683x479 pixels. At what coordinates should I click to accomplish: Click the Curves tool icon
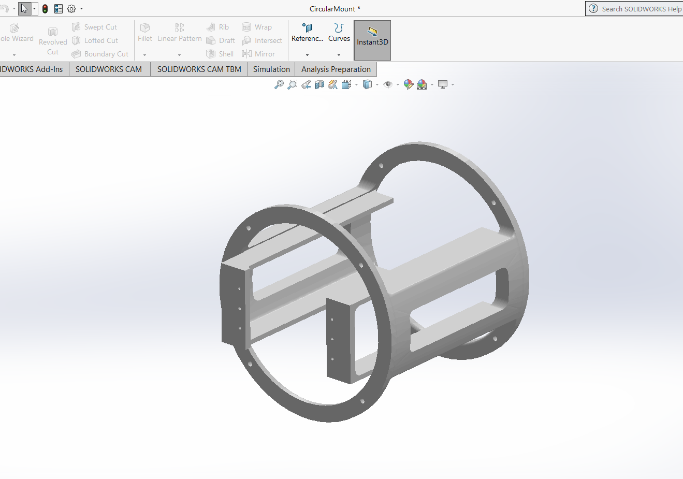[339, 28]
